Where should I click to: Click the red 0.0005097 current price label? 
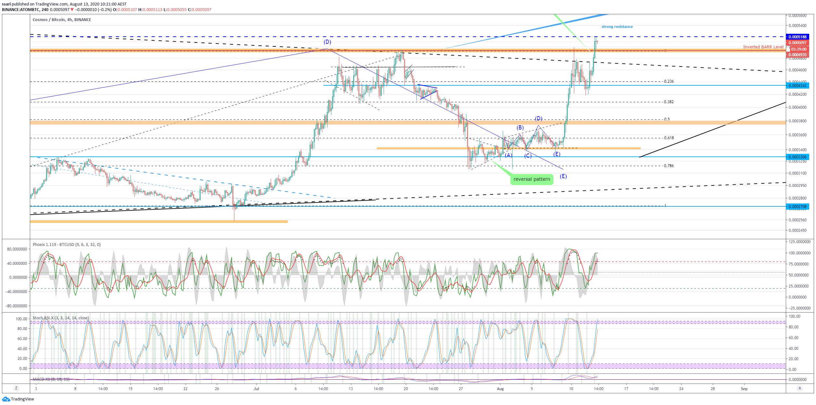pyautogui.click(x=797, y=43)
